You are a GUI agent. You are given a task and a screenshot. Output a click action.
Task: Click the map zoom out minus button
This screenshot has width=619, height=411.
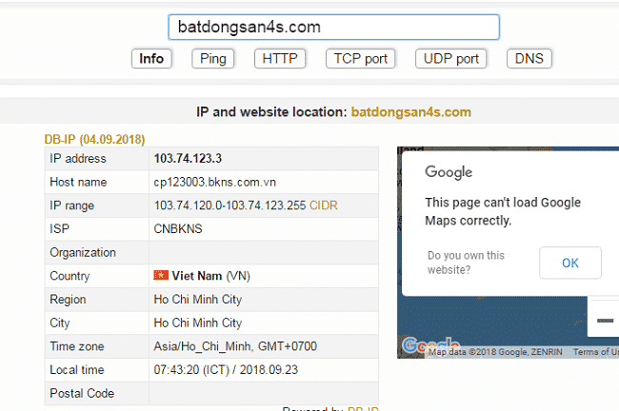pos(605,320)
